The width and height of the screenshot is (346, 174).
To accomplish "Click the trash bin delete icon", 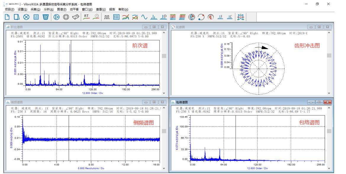I will pyautogui.click(x=46, y=17).
